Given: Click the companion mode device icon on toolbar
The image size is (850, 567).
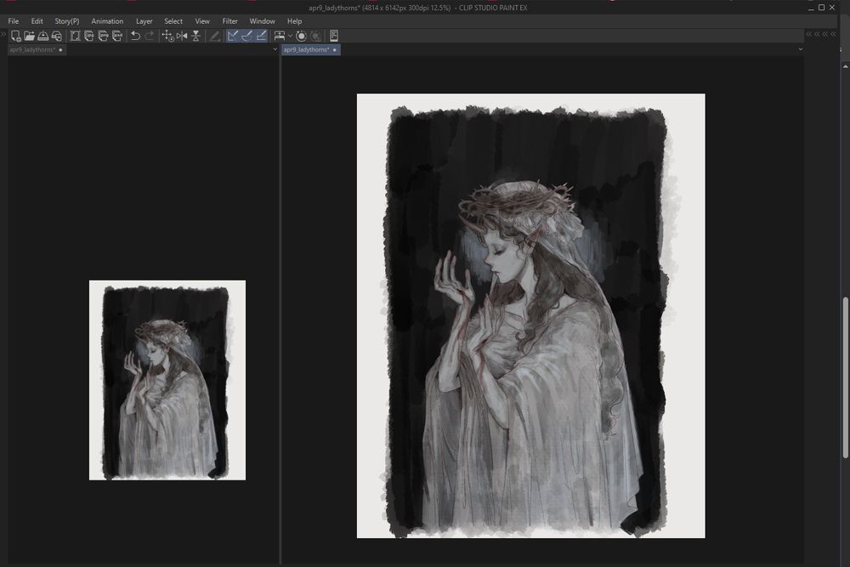Looking at the screenshot, I should tap(333, 36).
